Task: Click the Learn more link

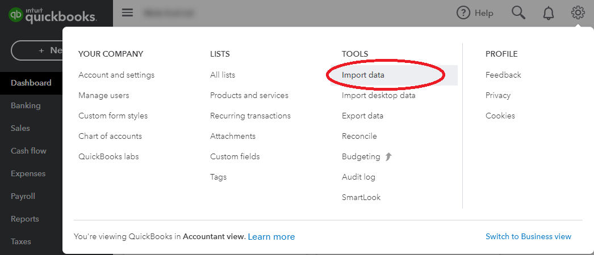Action: pos(271,236)
